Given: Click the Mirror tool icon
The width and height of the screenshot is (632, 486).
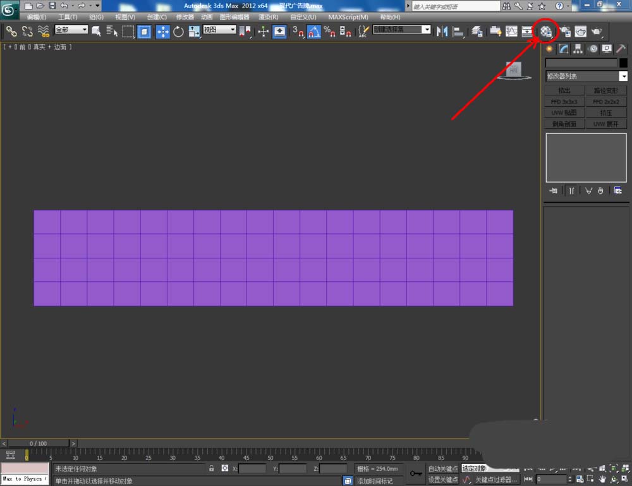Looking at the screenshot, I should click(x=442, y=32).
